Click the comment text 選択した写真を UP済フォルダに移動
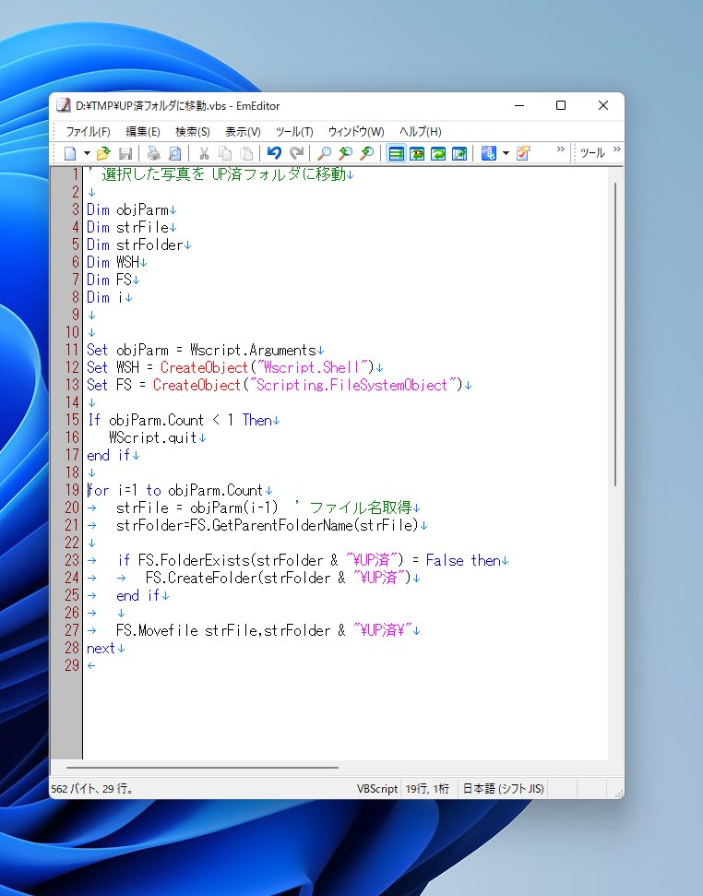Screen dimensions: 703x896 point(224,173)
